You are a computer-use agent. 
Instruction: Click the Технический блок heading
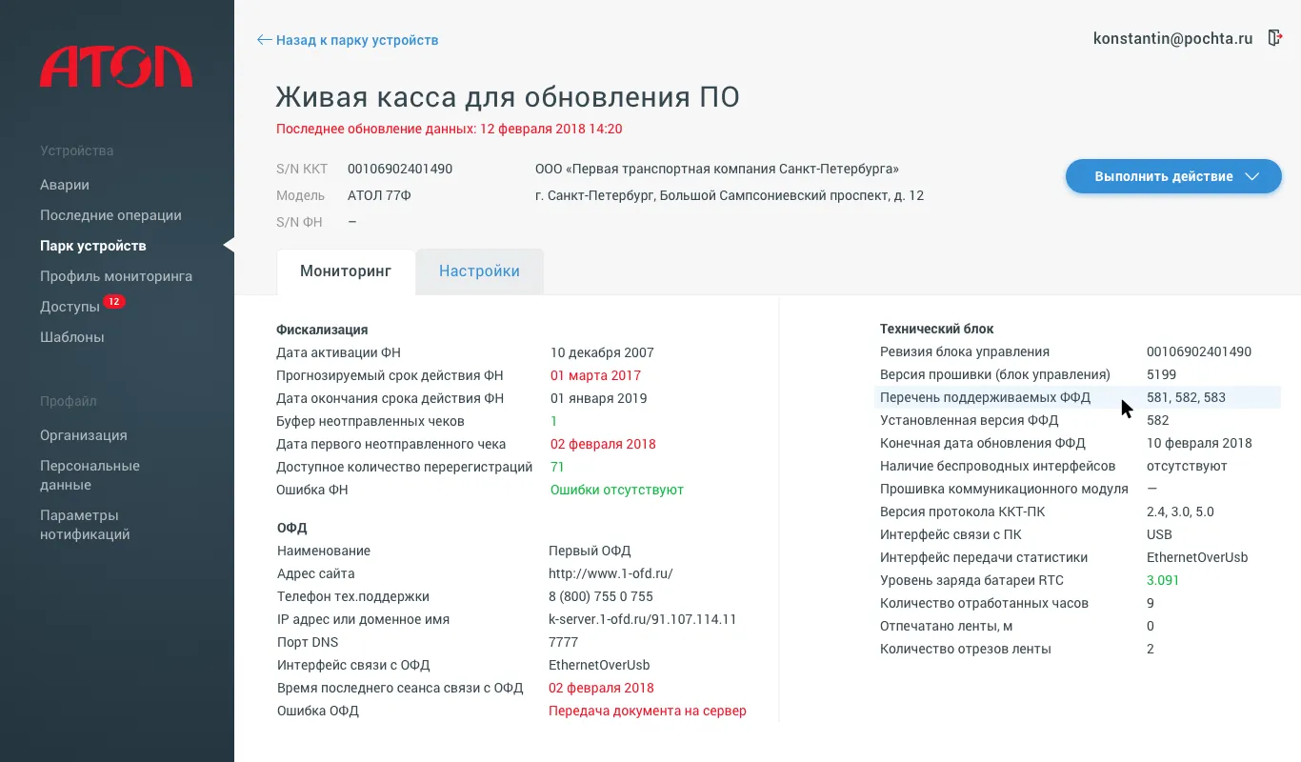(936, 329)
